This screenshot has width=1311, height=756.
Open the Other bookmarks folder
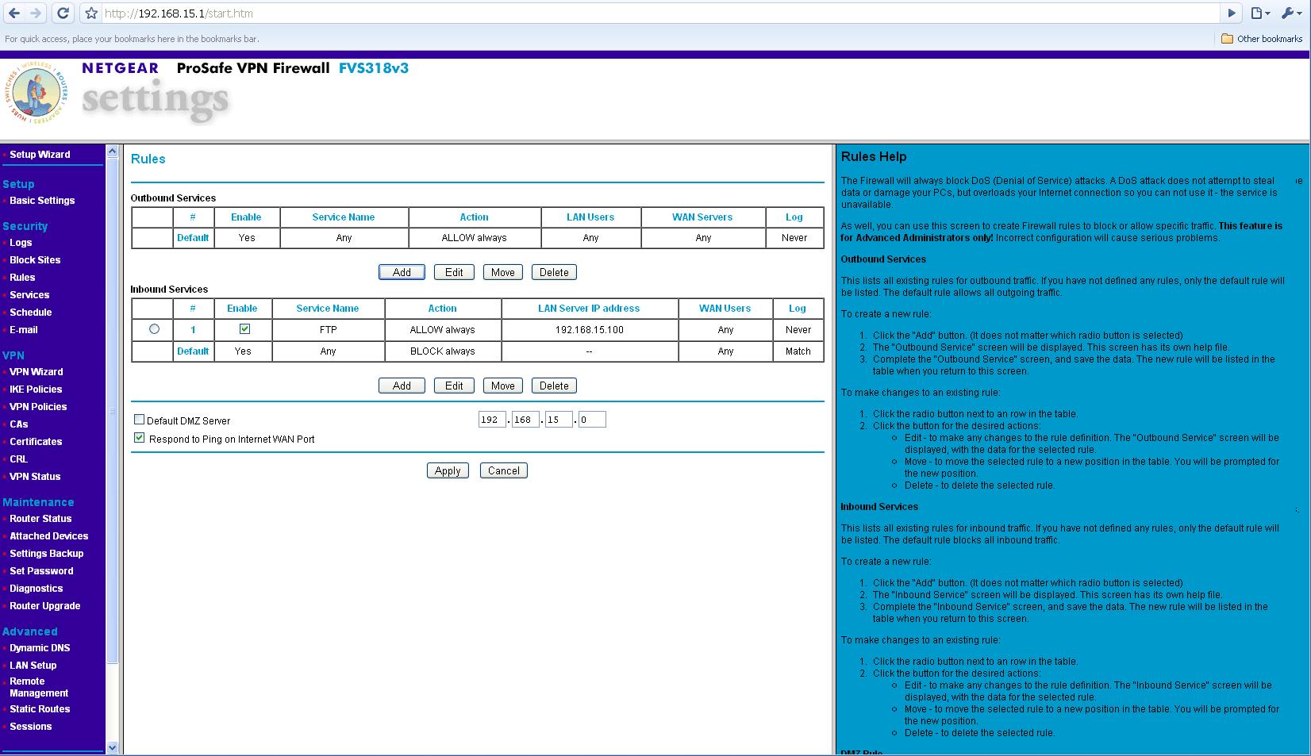point(1263,37)
